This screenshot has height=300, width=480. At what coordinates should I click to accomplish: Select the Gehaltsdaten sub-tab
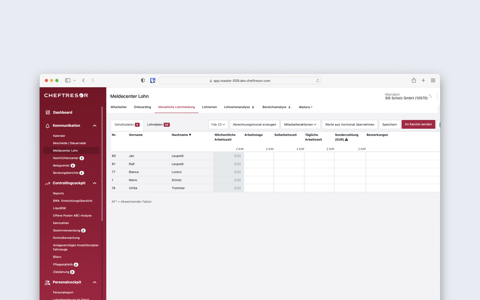click(127, 125)
